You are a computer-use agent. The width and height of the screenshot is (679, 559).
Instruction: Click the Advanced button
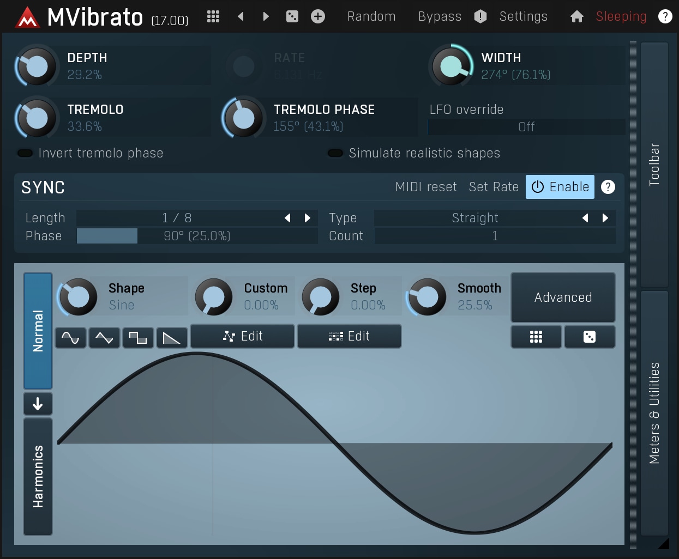pyautogui.click(x=563, y=297)
